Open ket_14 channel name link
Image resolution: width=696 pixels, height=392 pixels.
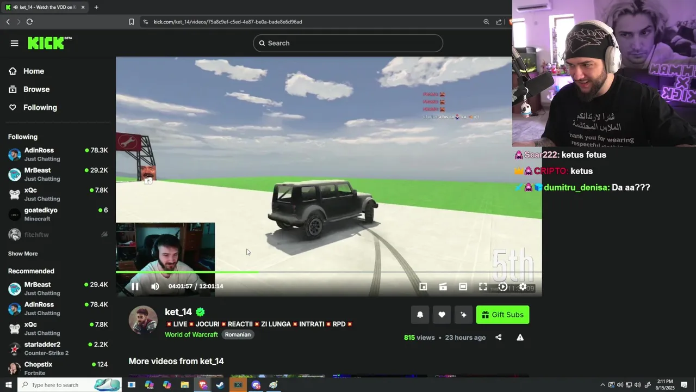[x=178, y=312]
